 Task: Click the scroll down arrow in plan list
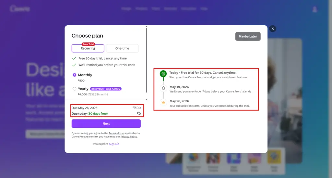click(146, 99)
